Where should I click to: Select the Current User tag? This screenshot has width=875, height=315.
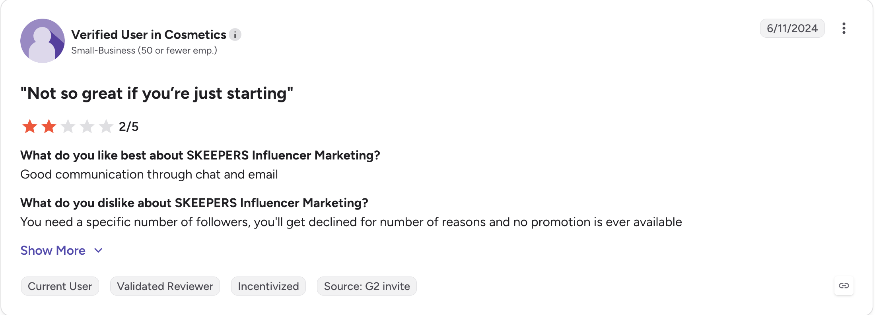point(60,286)
